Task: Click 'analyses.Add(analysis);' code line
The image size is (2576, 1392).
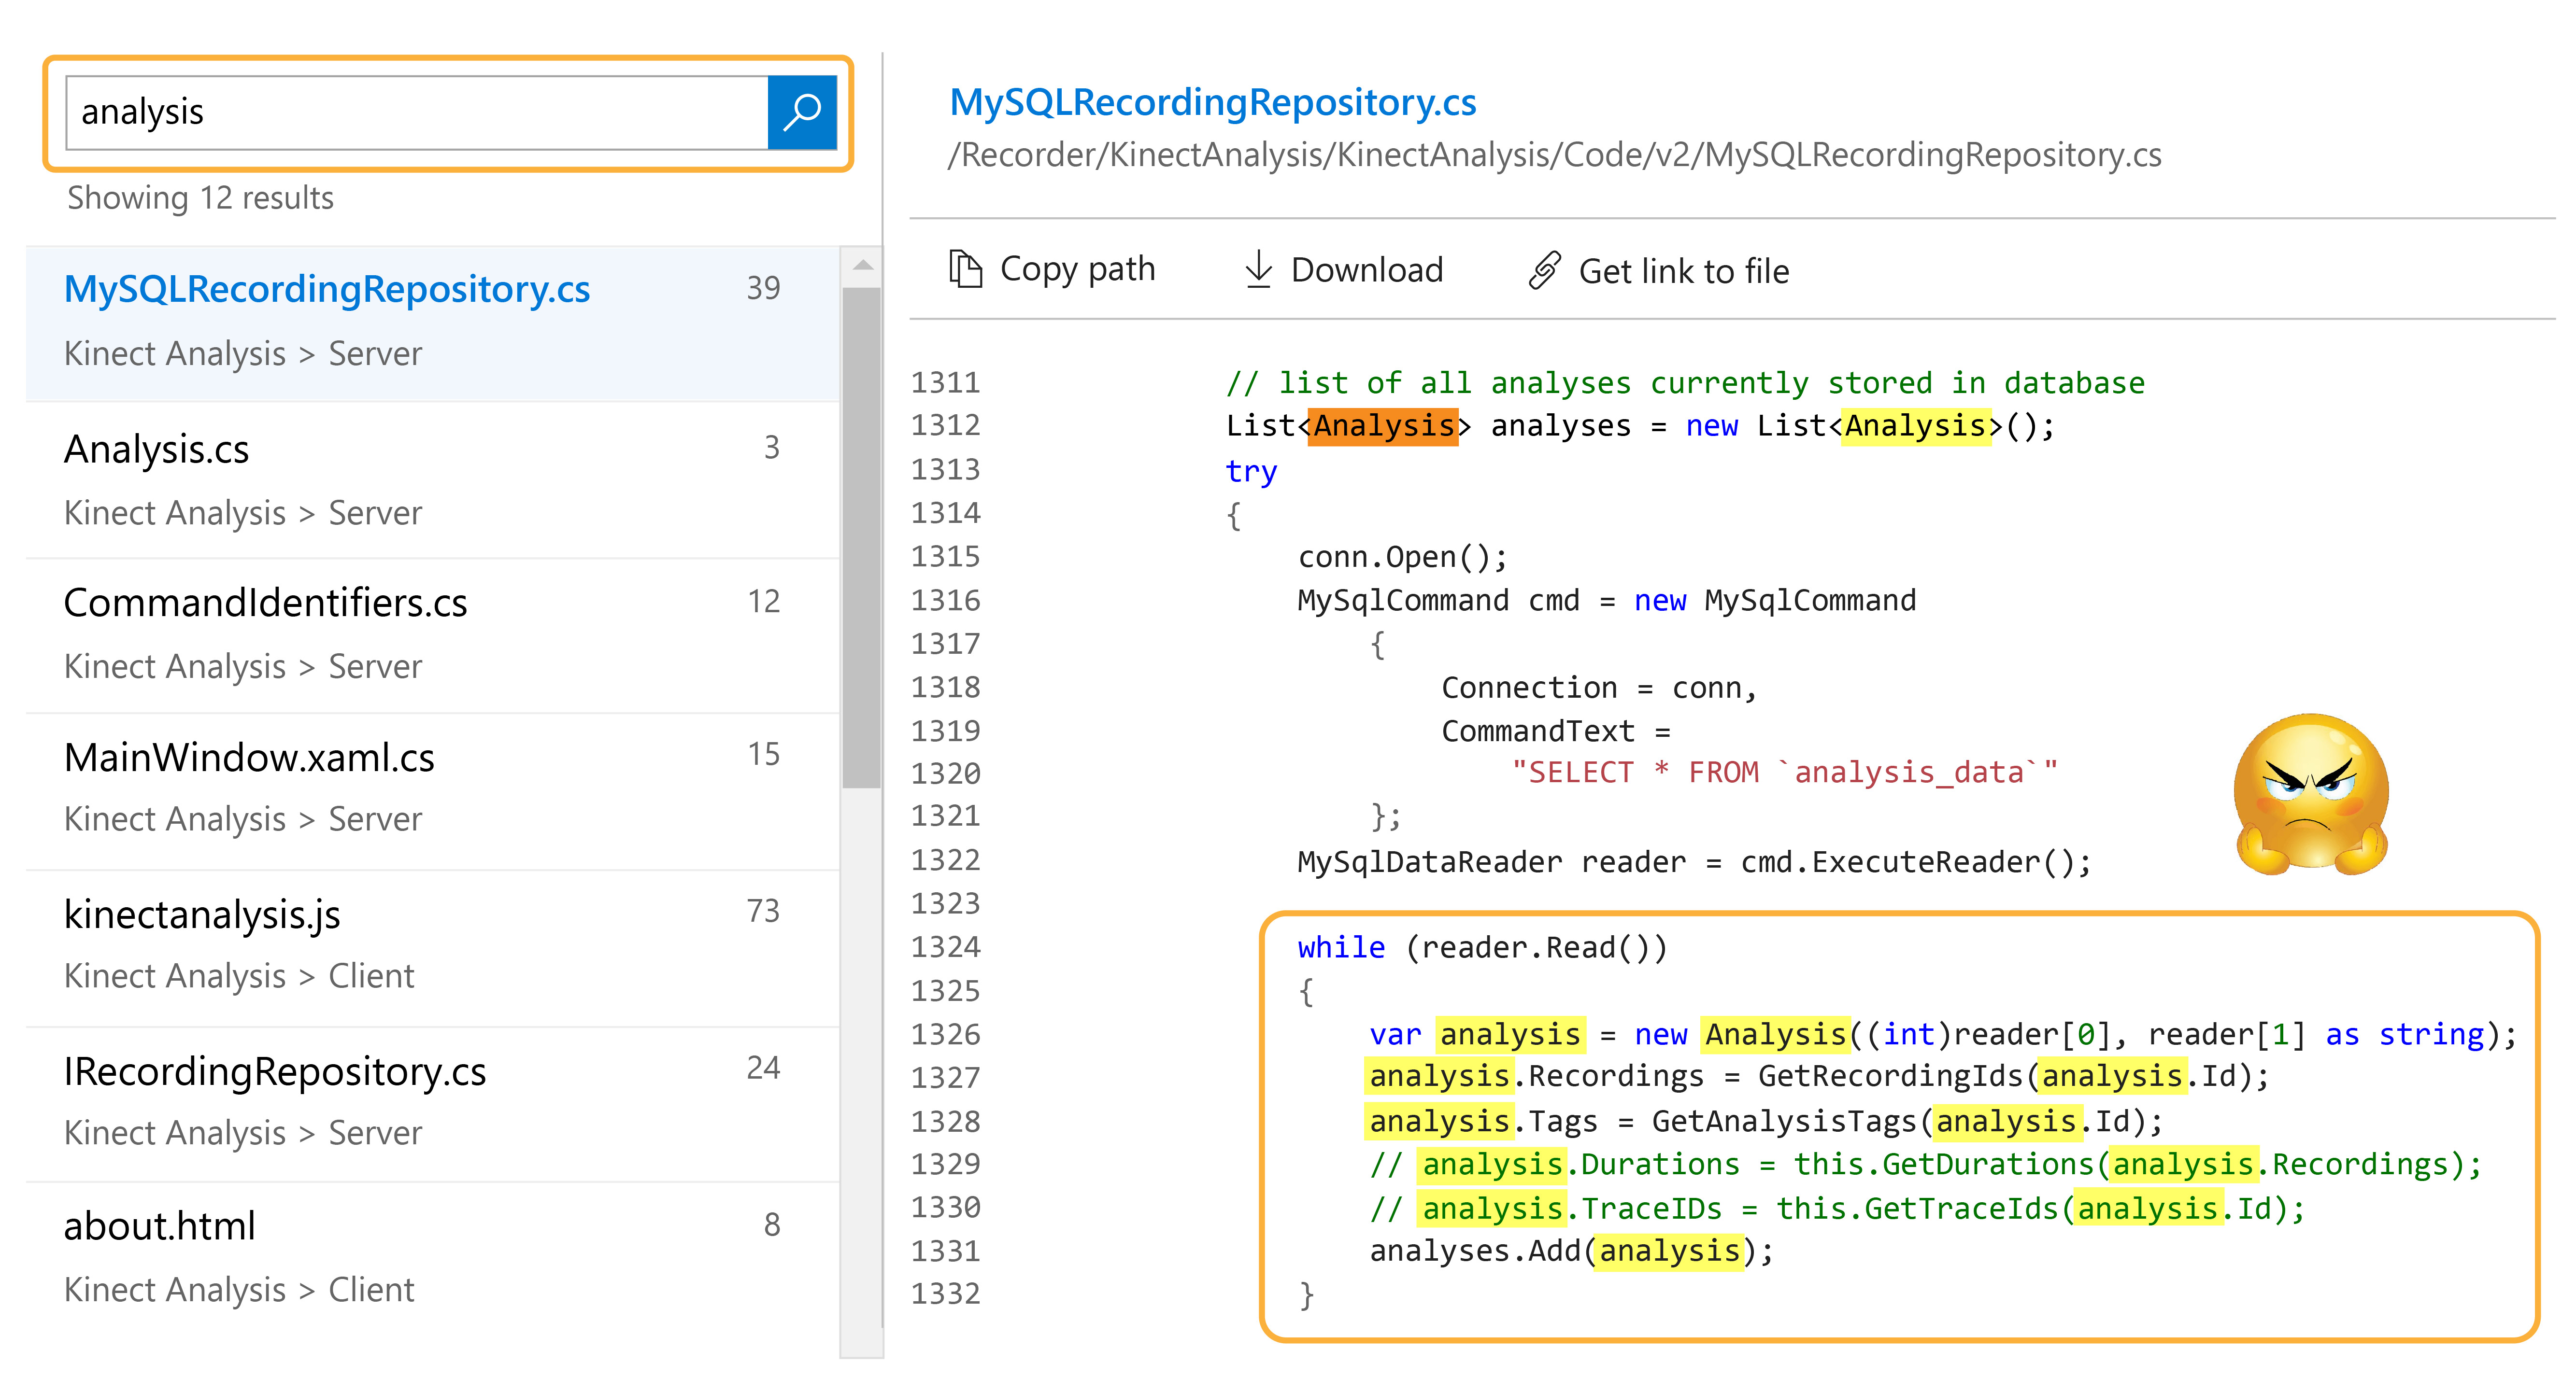Action: (x=1571, y=1251)
